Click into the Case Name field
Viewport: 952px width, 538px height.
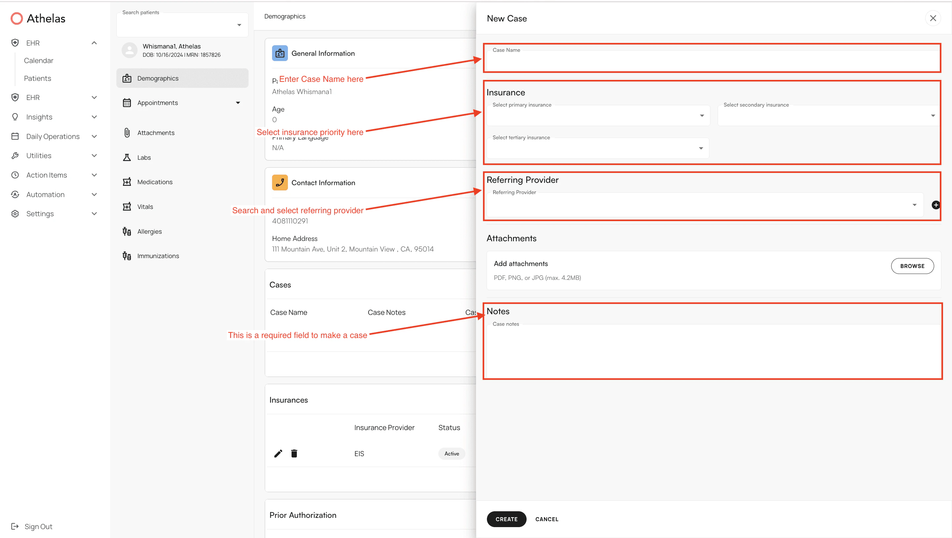click(712, 60)
